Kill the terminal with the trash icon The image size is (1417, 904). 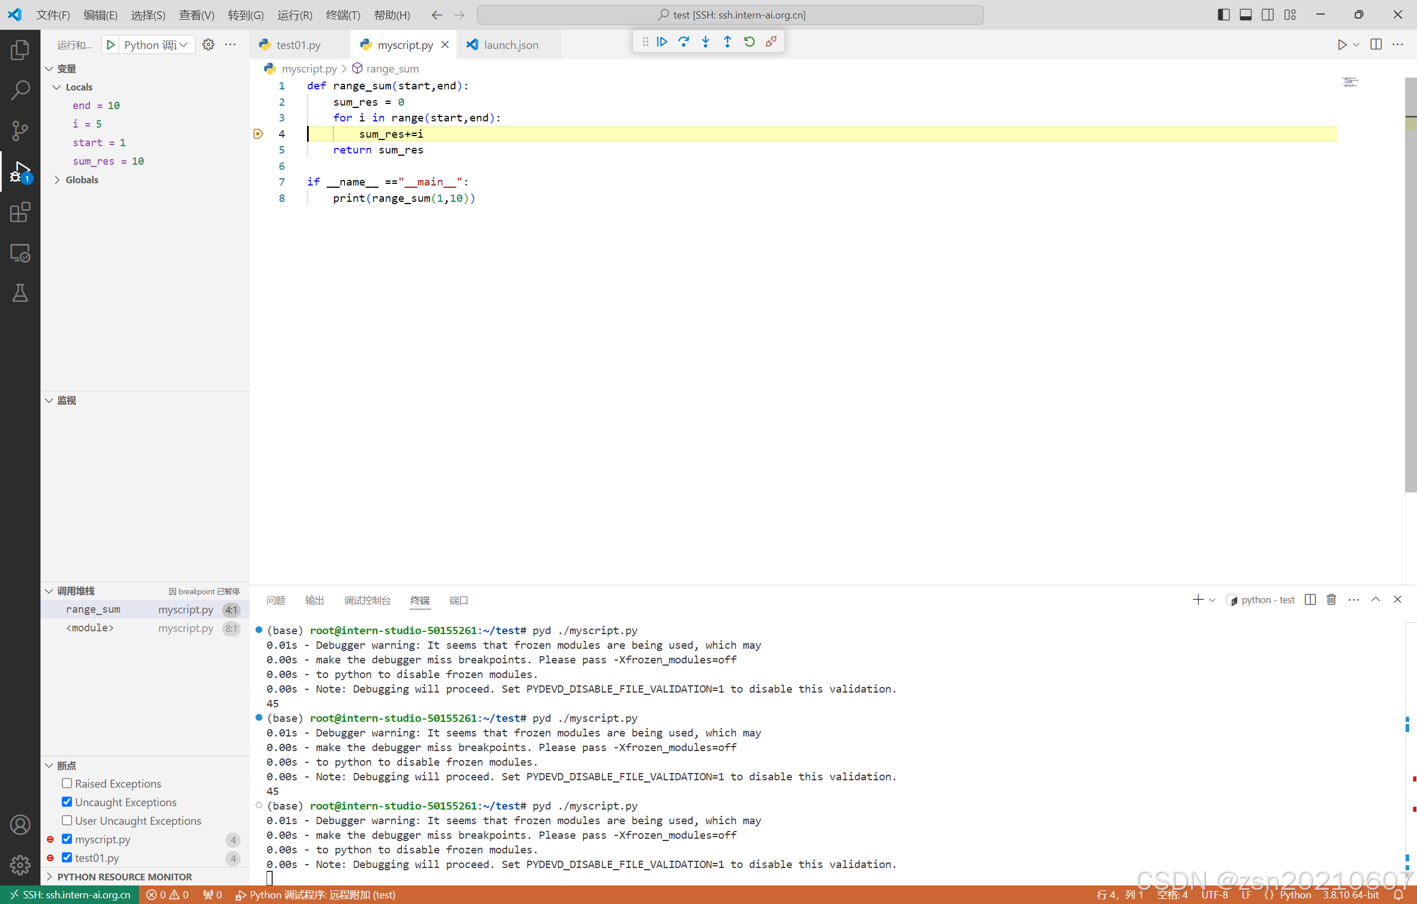click(1331, 599)
